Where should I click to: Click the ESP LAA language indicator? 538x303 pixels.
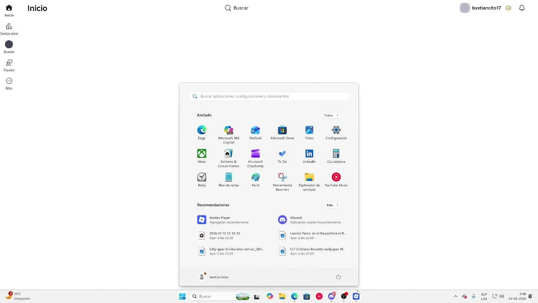tap(484, 296)
